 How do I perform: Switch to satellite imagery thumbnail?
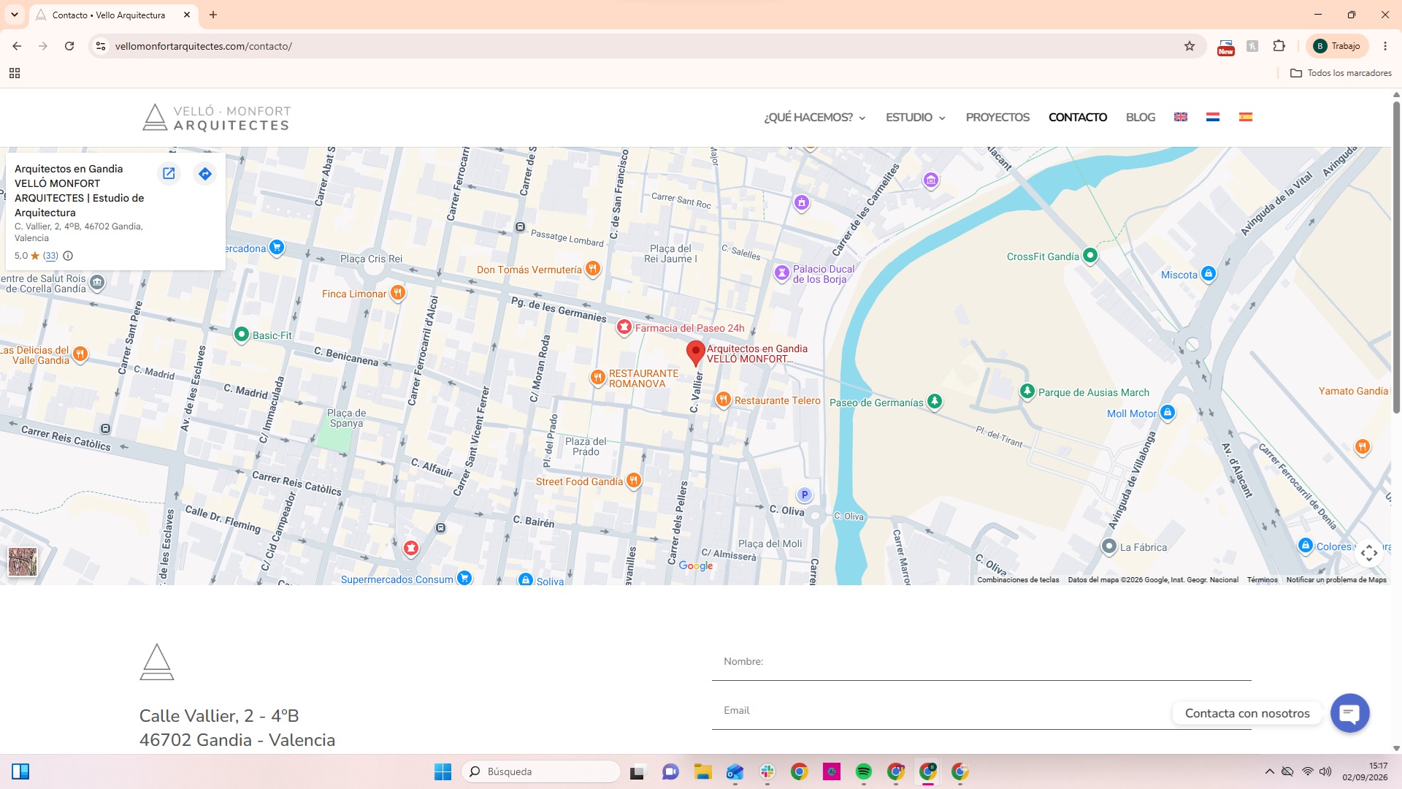23,562
